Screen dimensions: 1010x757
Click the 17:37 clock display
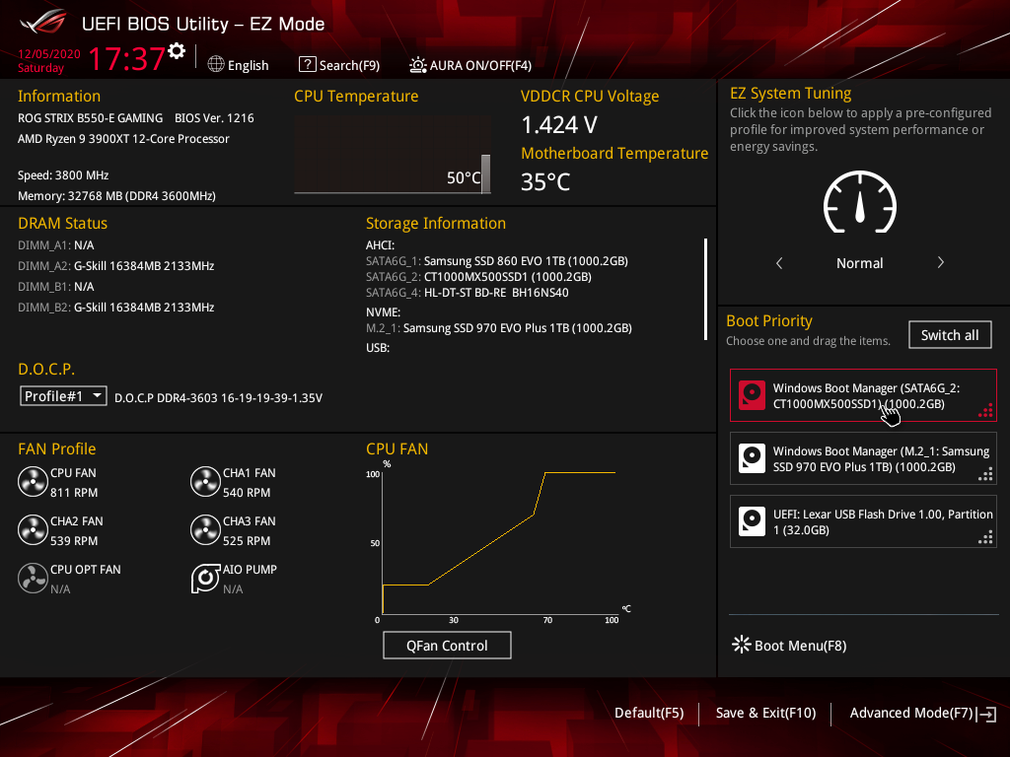click(127, 58)
